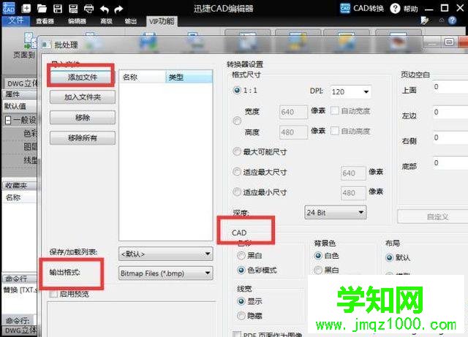Click the 适应最大尺寸 pixel field 640
468x337 pixels.
pos(353,173)
